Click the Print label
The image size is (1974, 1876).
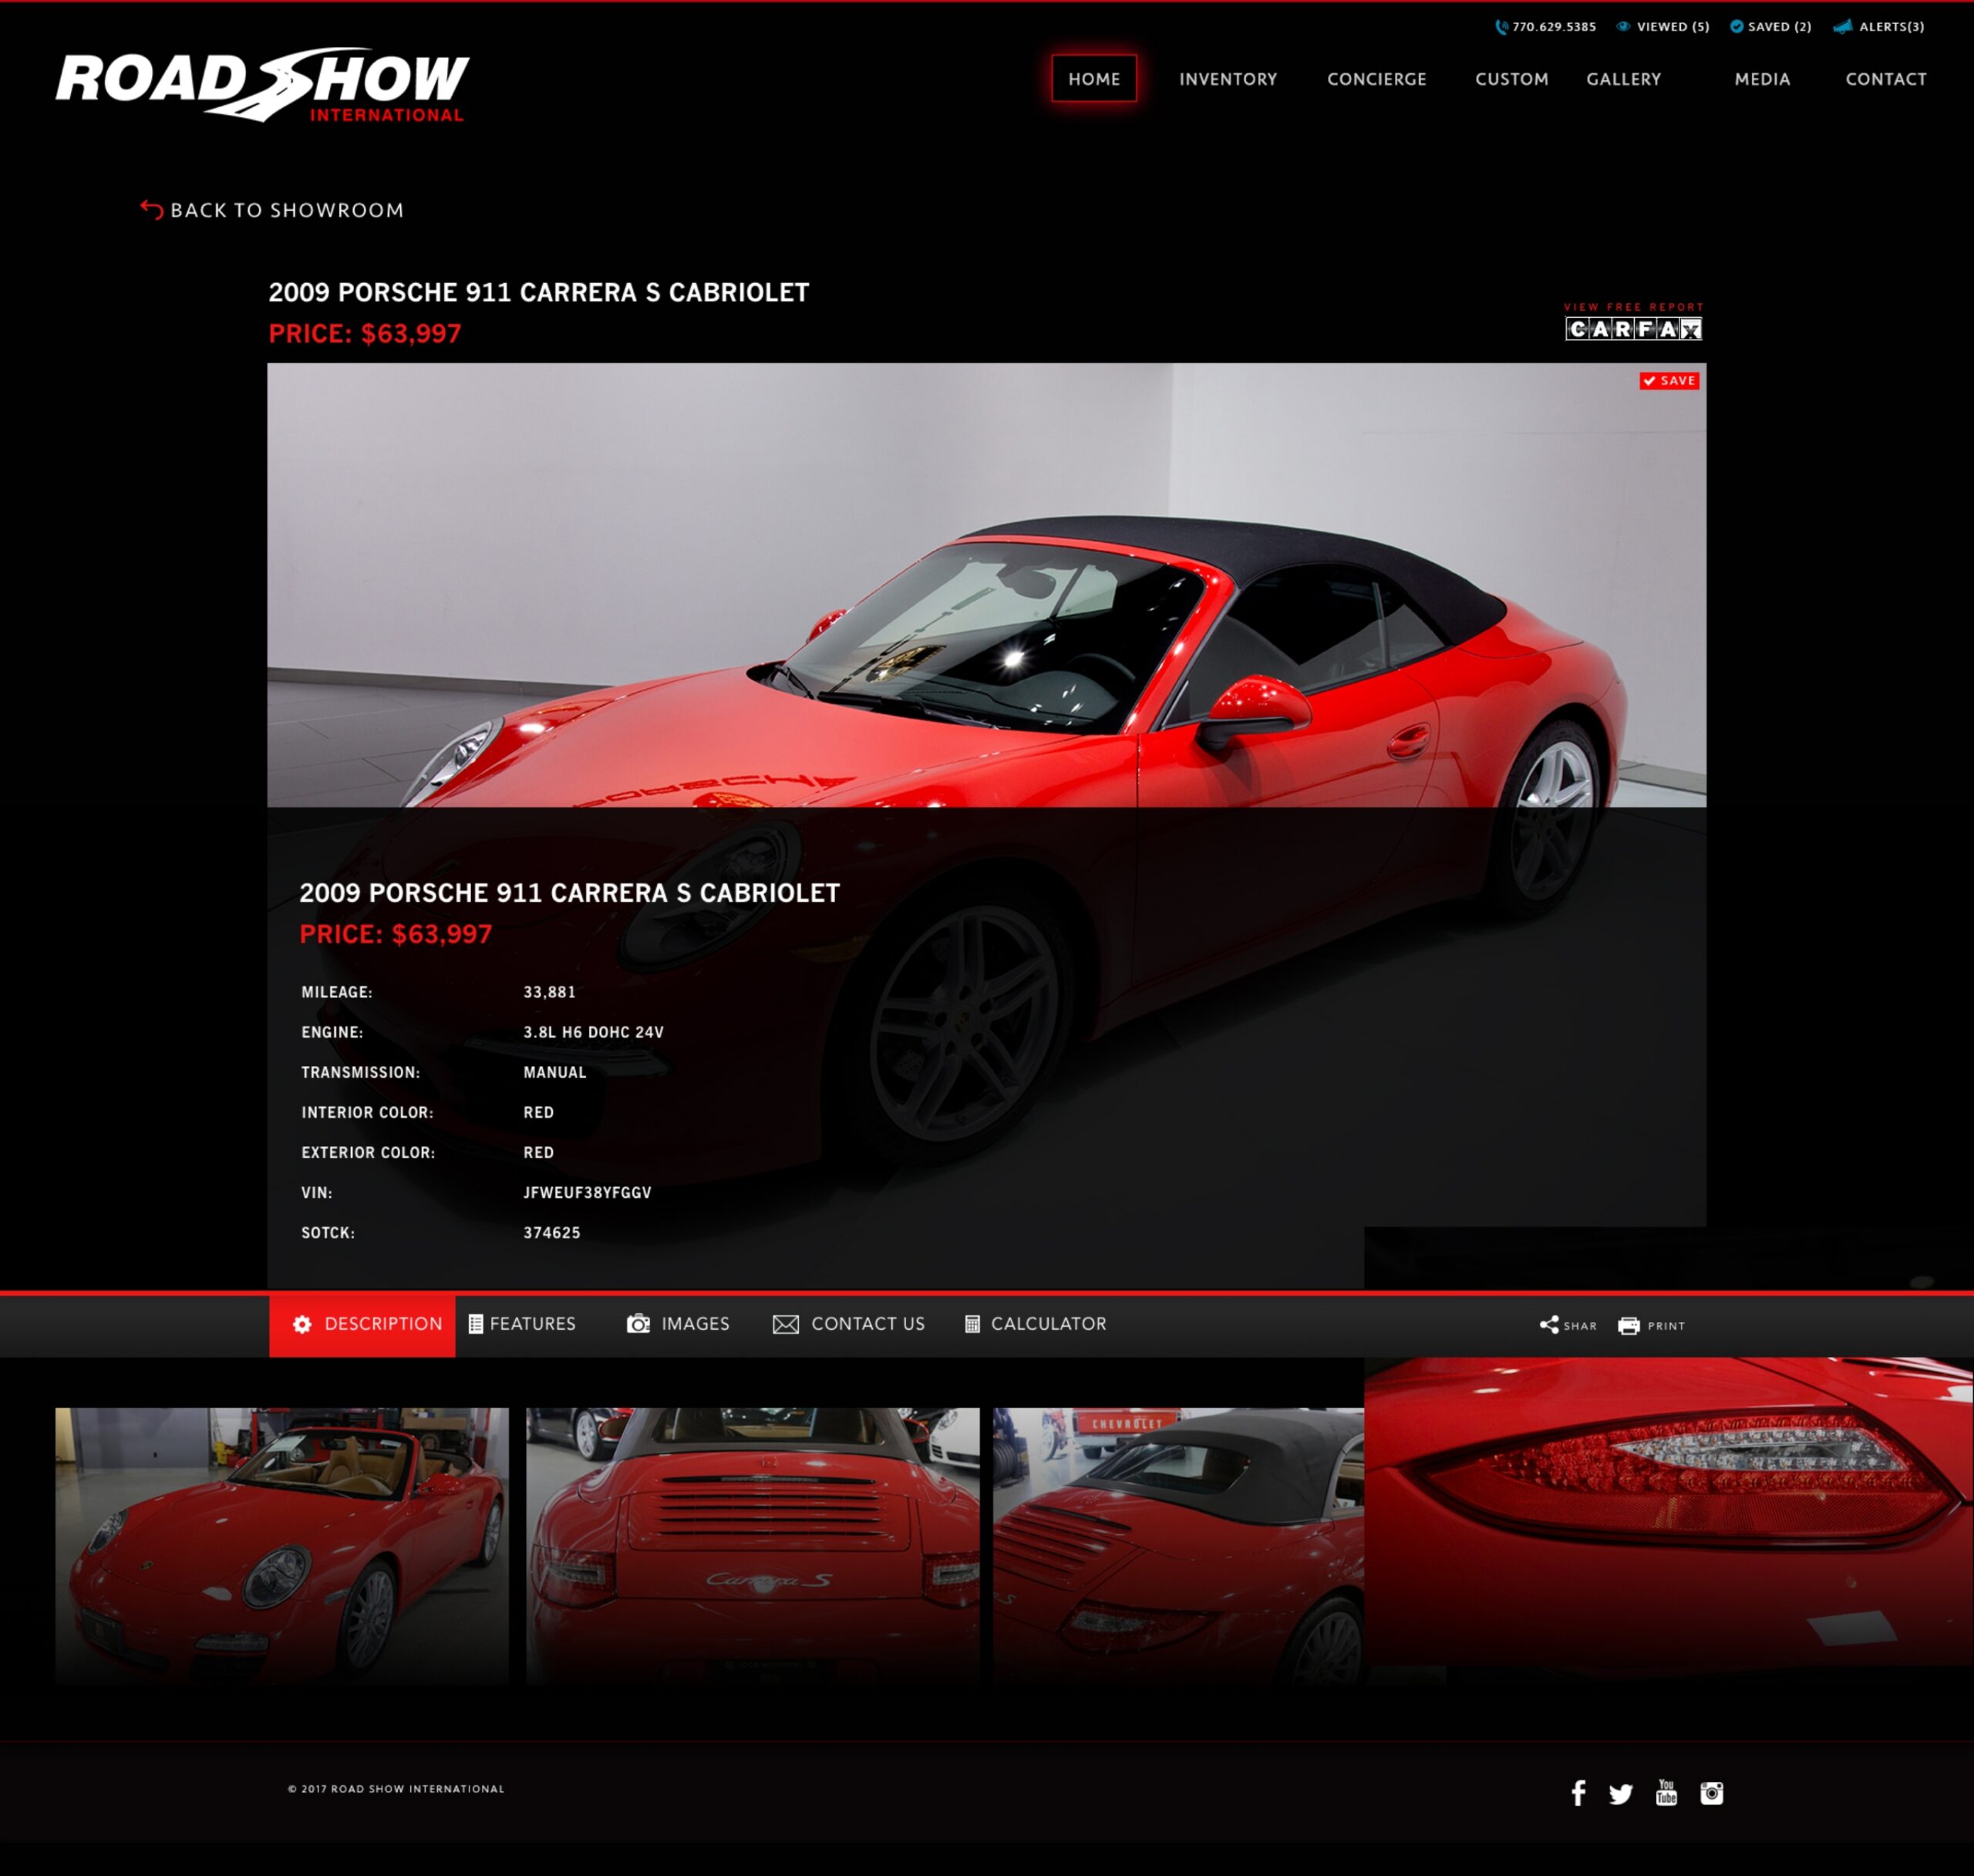click(x=1666, y=1326)
